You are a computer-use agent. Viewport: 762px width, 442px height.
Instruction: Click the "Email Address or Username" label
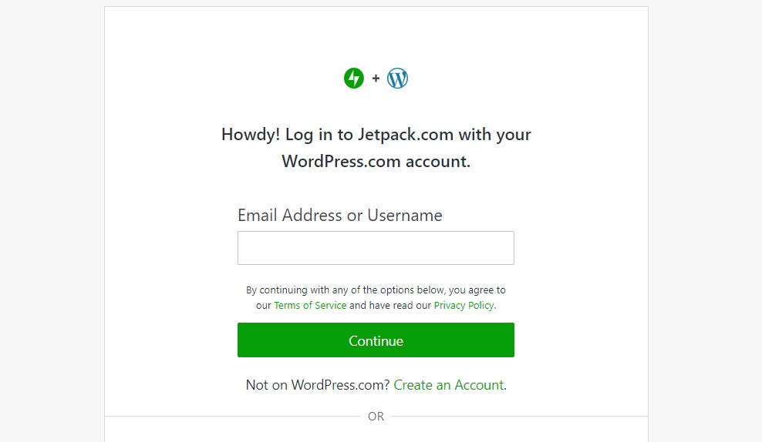point(340,216)
